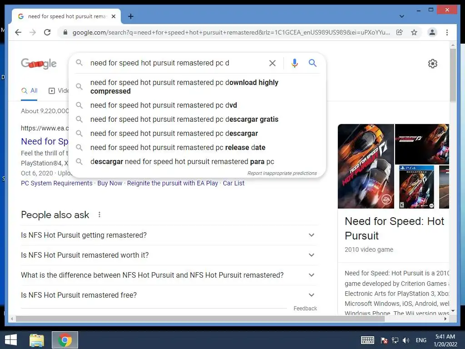The width and height of the screenshot is (465, 349).
Task: Bookmark this page with the star
Action: coord(414,32)
